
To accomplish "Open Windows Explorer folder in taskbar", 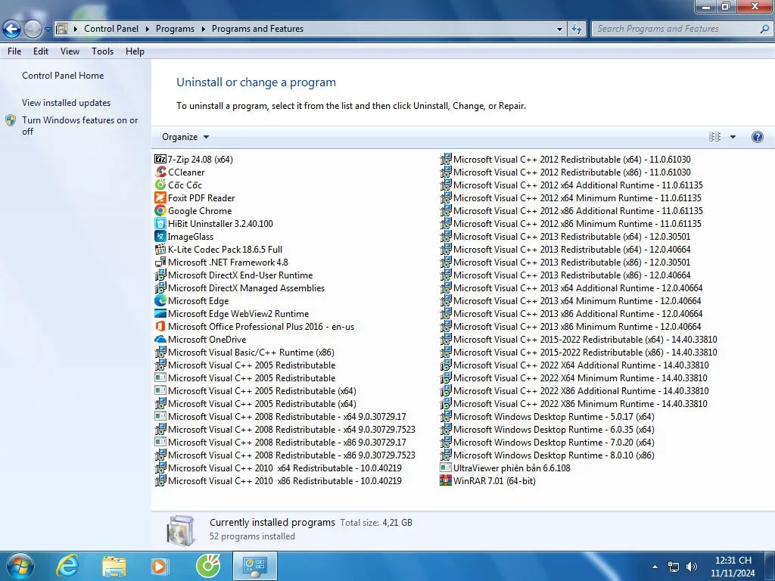I will click(114, 565).
